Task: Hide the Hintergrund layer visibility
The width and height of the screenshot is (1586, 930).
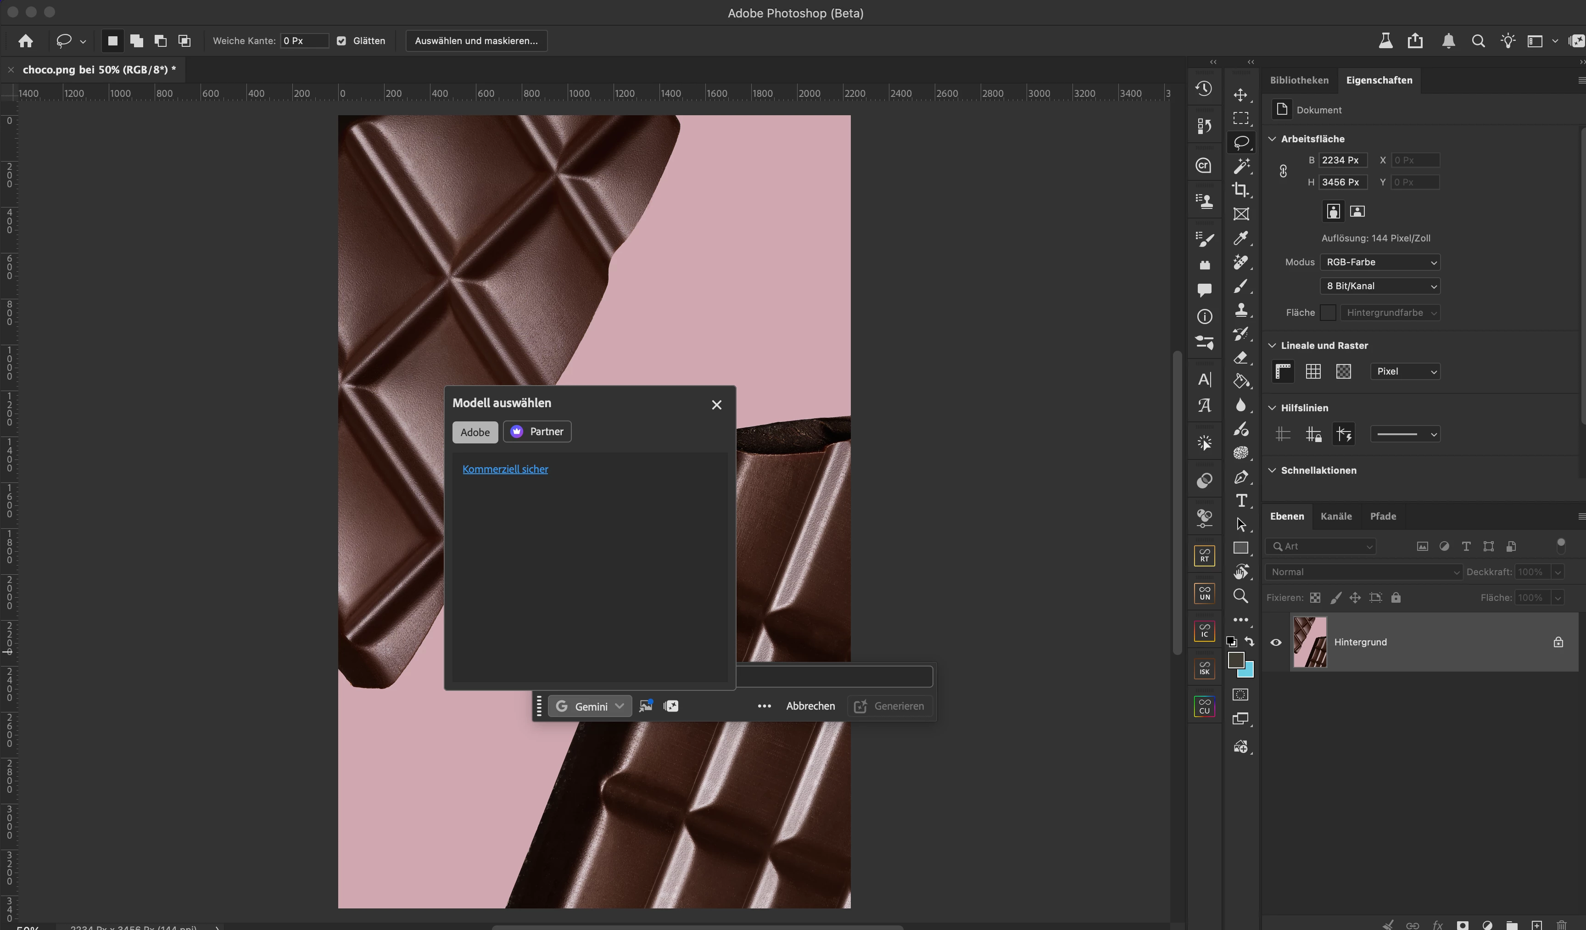Action: pyautogui.click(x=1276, y=642)
